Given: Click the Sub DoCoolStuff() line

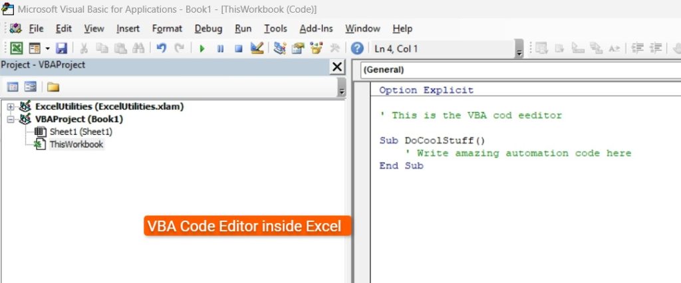Looking at the screenshot, I should (432, 141).
